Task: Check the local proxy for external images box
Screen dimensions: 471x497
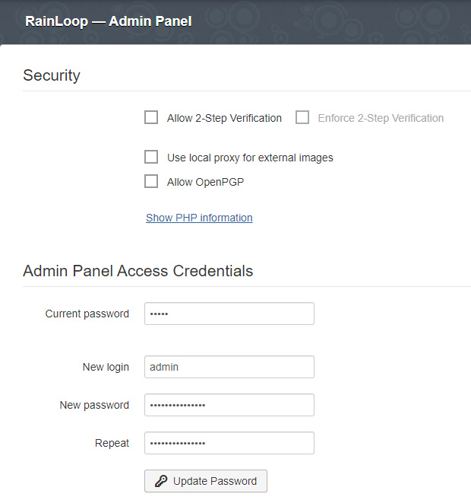Action: point(151,158)
